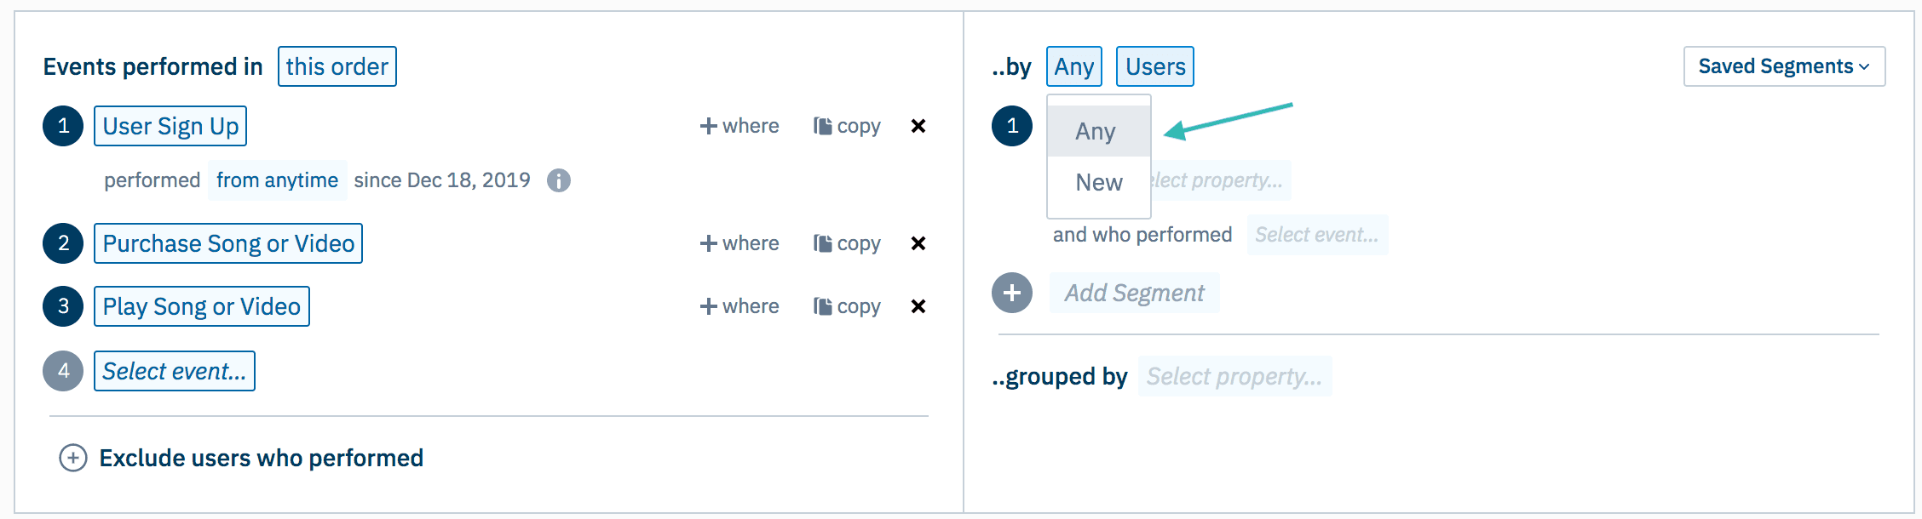Remove the User Sign Up event

click(x=918, y=125)
